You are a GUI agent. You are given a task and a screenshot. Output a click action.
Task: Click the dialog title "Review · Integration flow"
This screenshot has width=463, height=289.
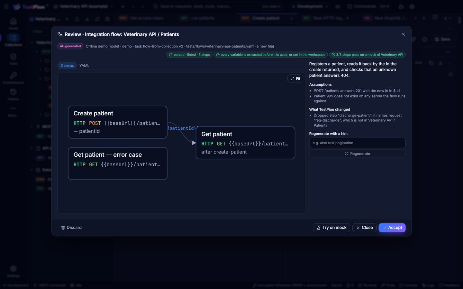(x=122, y=34)
